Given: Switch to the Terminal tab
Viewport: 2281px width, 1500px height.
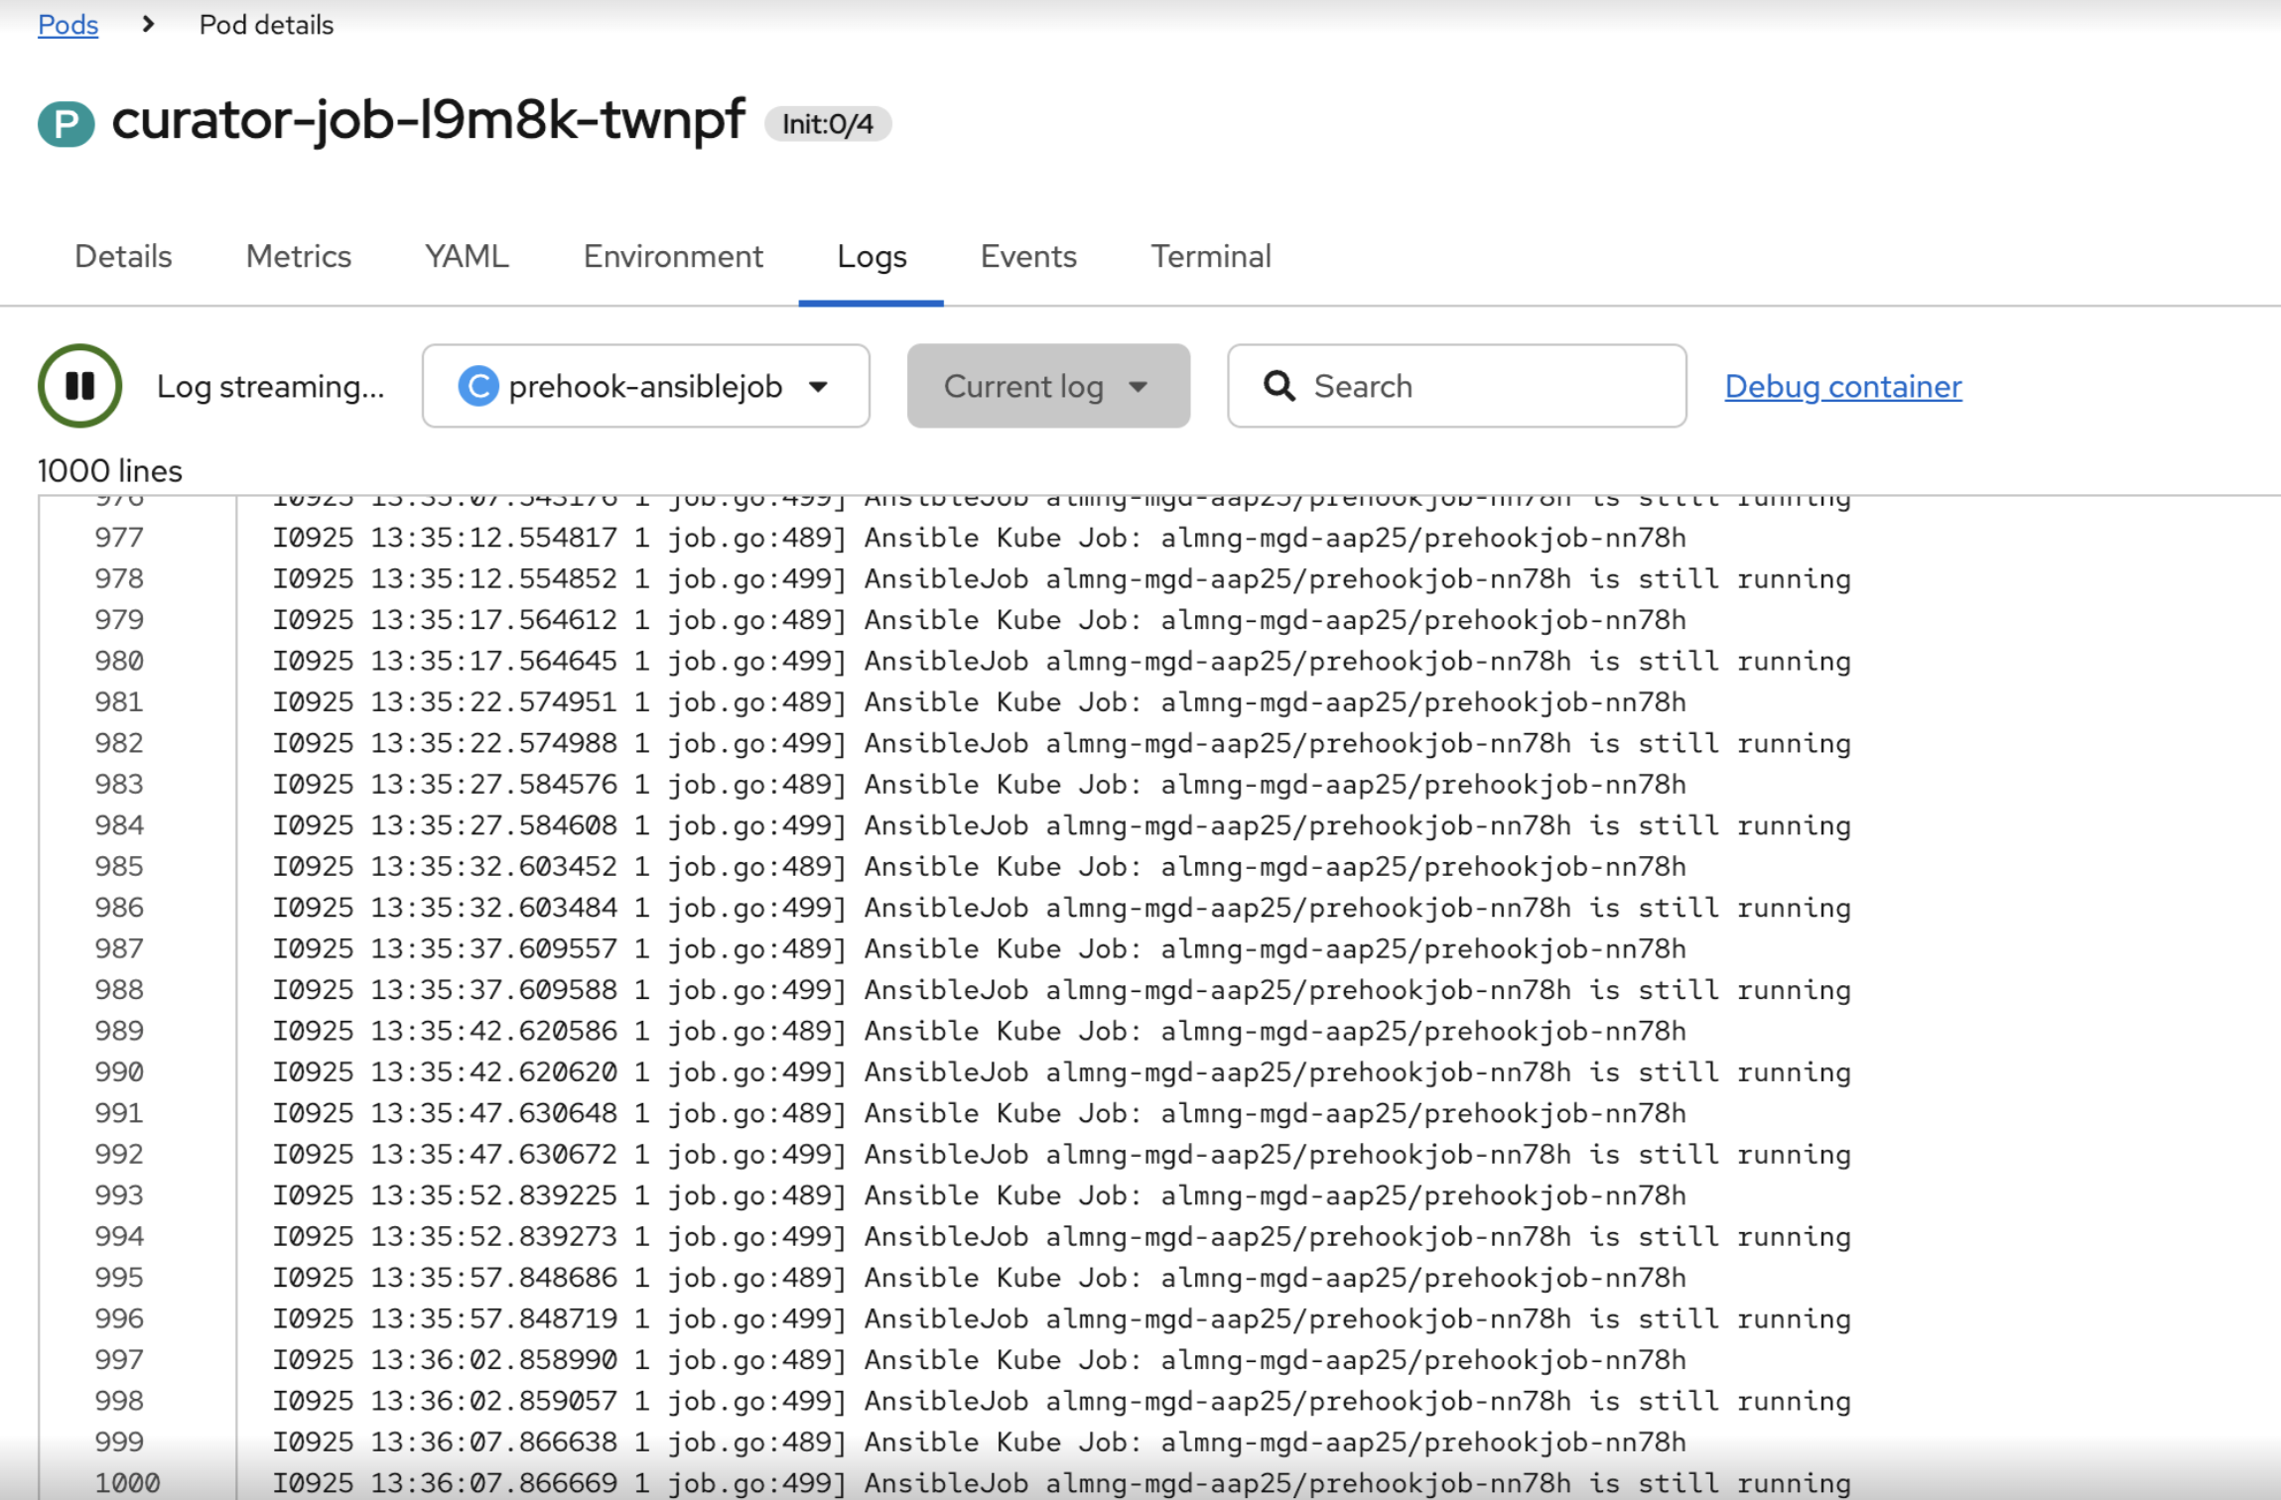Looking at the screenshot, I should coord(1210,256).
